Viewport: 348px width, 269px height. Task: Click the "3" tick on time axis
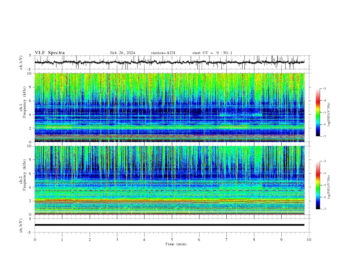click(x=117, y=240)
